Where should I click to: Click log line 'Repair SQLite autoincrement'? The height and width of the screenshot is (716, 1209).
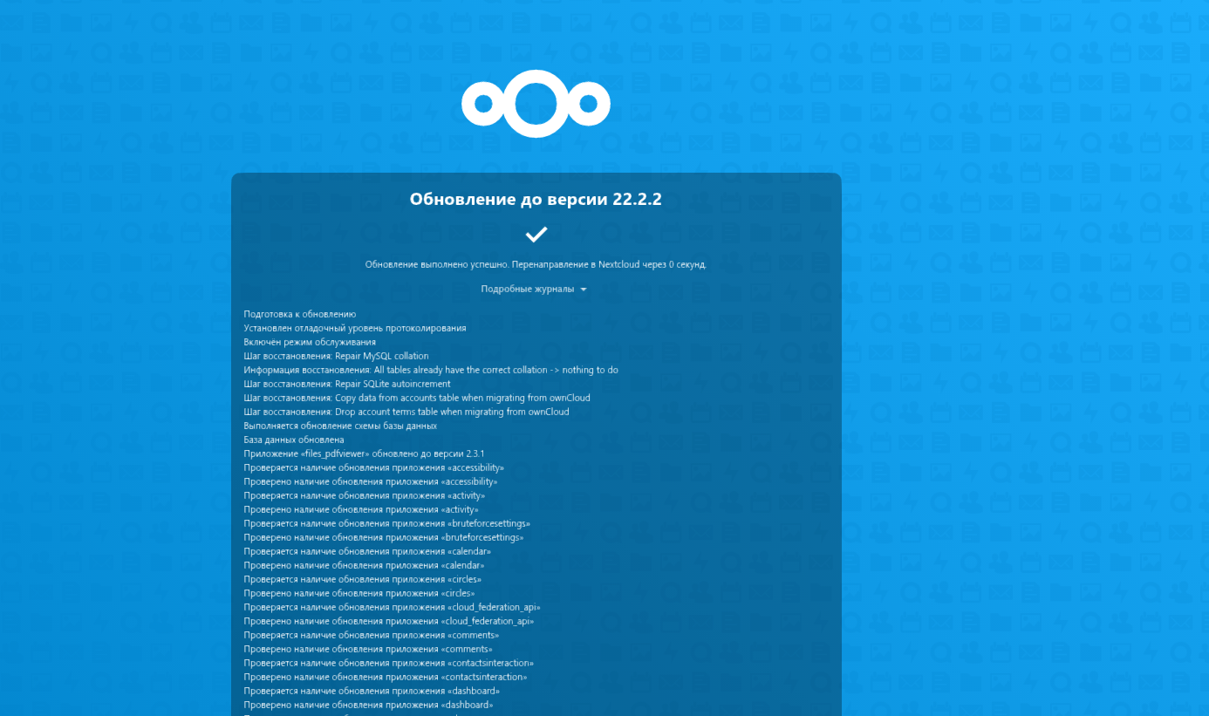point(347,384)
